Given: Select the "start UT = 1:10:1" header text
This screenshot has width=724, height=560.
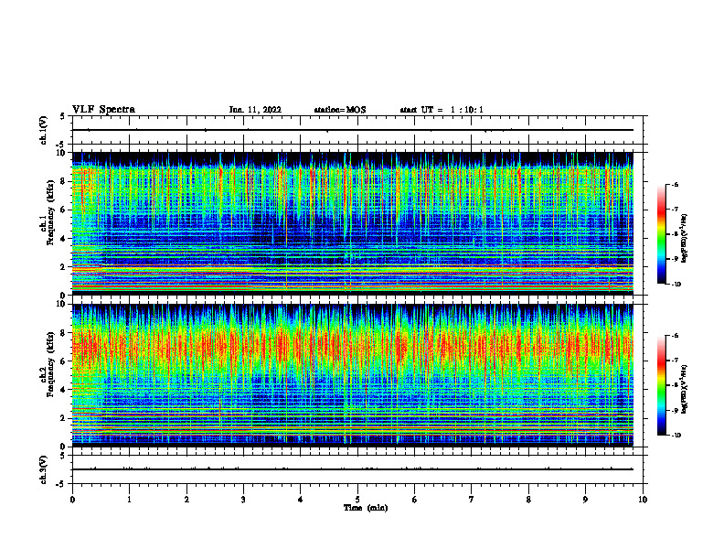Looking at the screenshot, I should click(442, 110).
